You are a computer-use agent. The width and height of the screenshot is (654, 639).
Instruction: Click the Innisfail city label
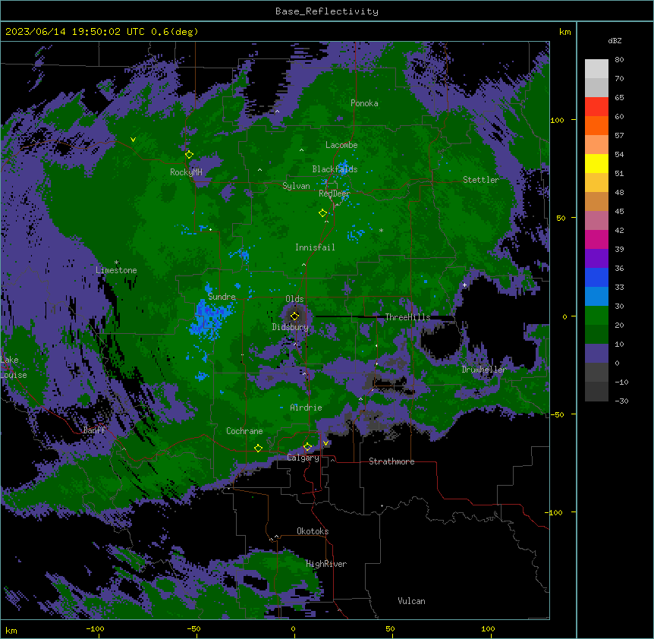(x=315, y=247)
